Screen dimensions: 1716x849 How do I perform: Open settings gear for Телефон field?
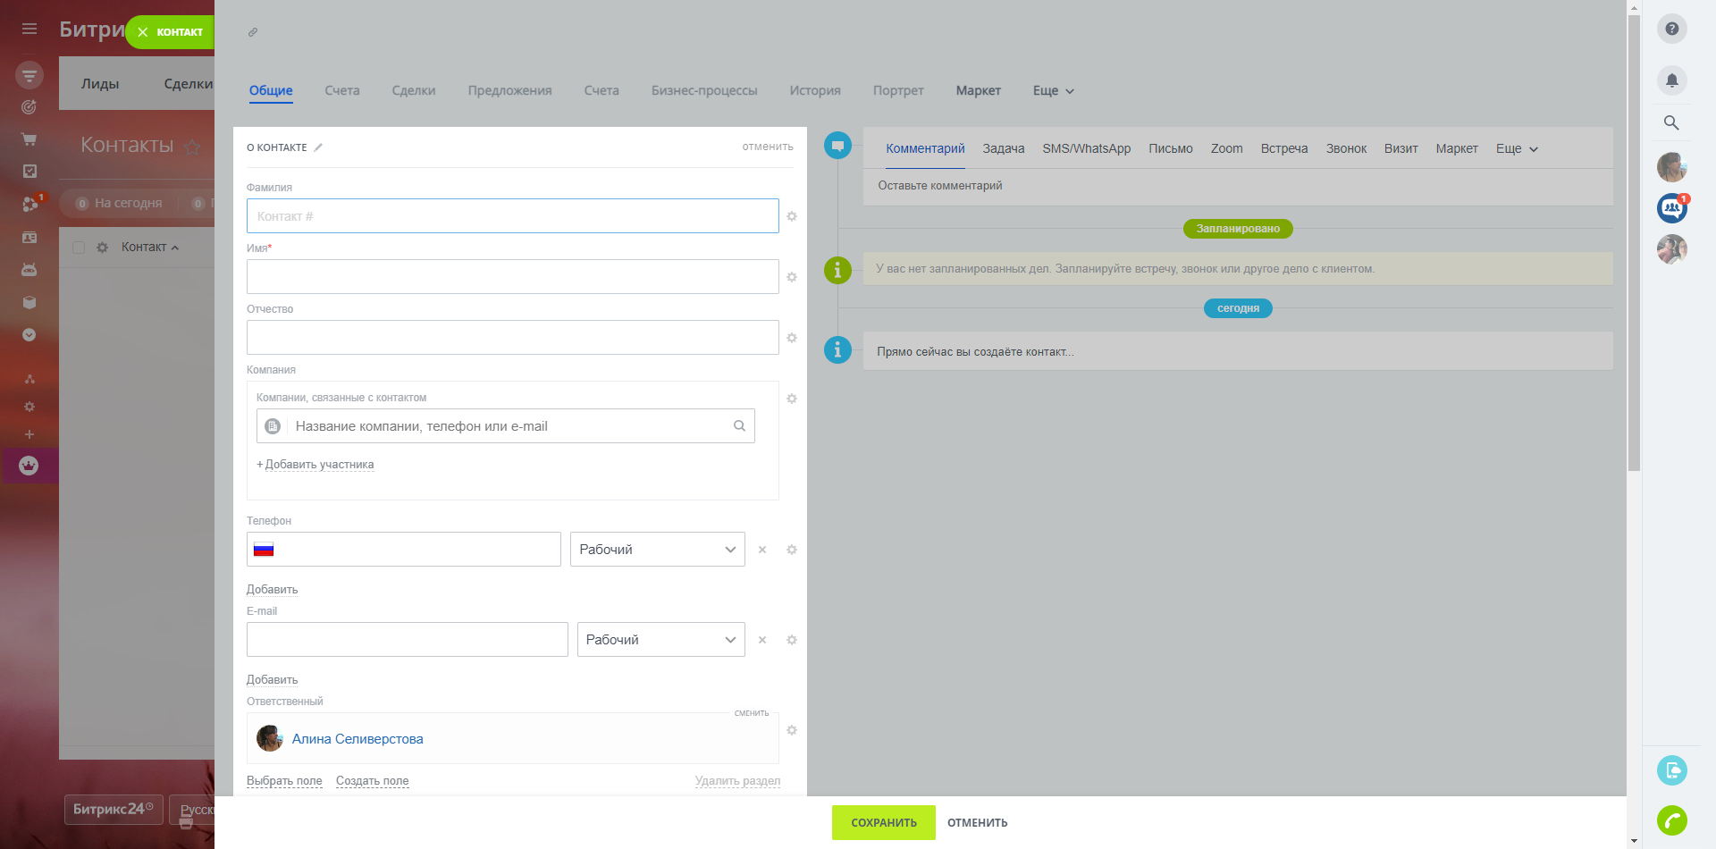pyautogui.click(x=792, y=550)
